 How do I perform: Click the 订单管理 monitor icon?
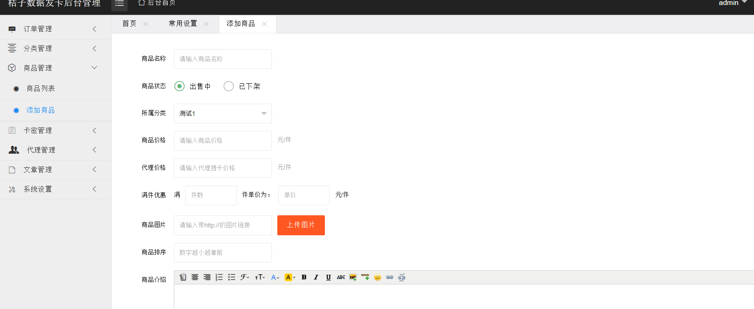12,29
